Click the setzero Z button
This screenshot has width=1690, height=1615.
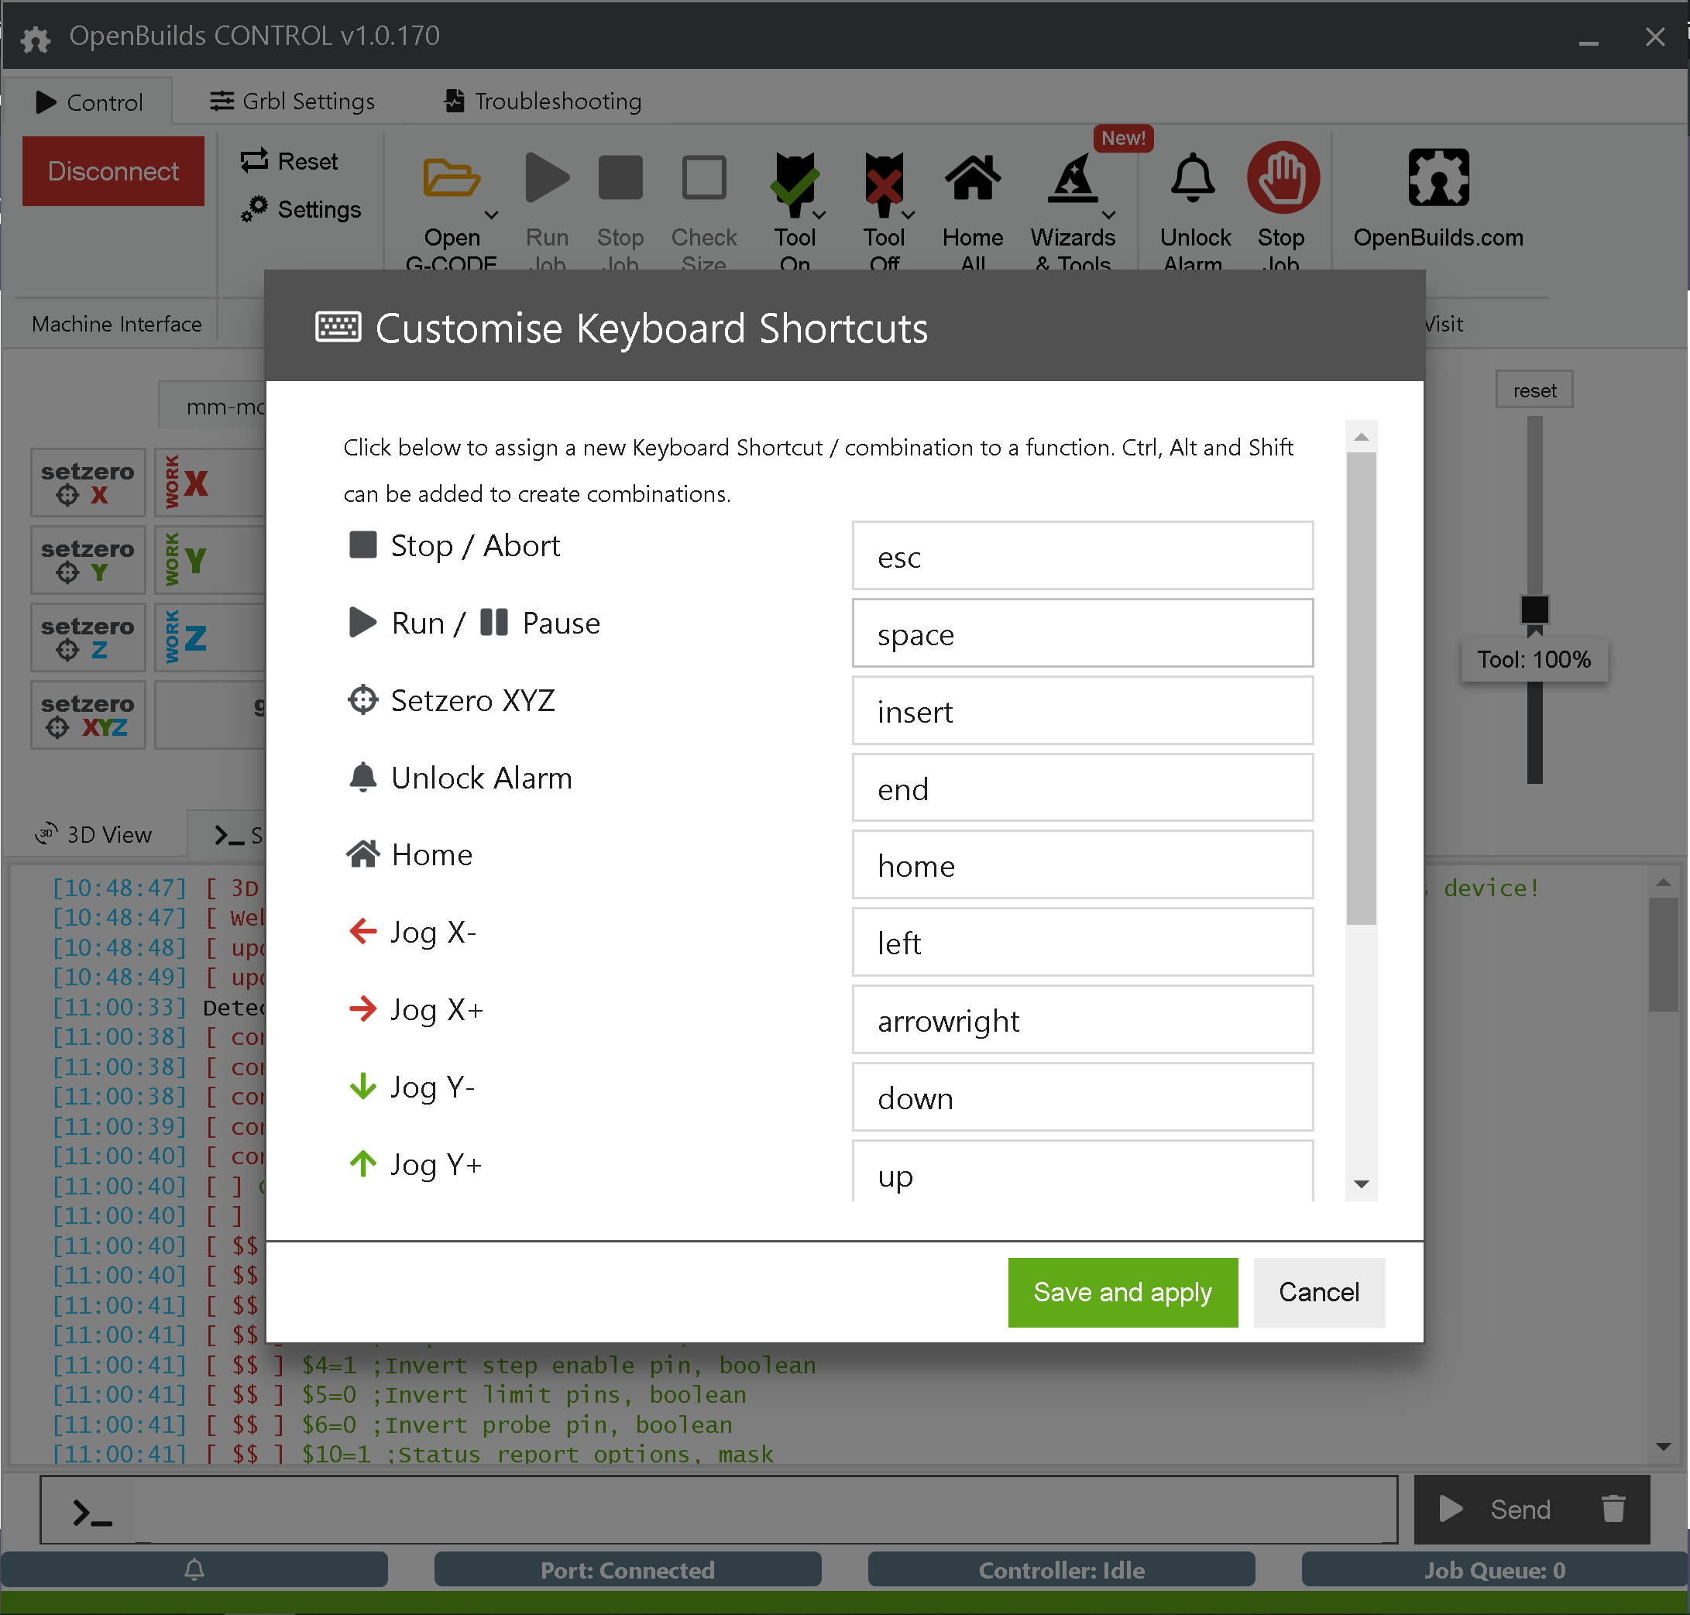(x=88, y=637)
